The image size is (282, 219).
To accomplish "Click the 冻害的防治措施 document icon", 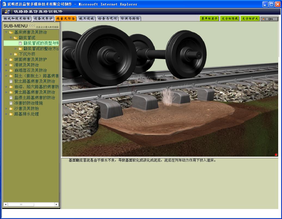I will tap(11, 103).
